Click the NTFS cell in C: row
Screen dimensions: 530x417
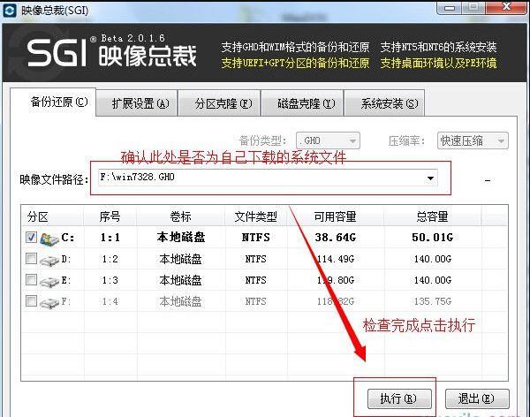click(x=256, y=238)
